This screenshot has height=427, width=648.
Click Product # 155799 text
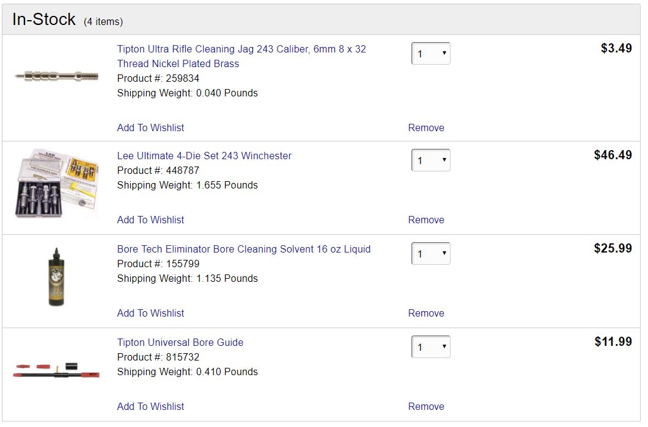pyautogui.click(x=158, y=263)
